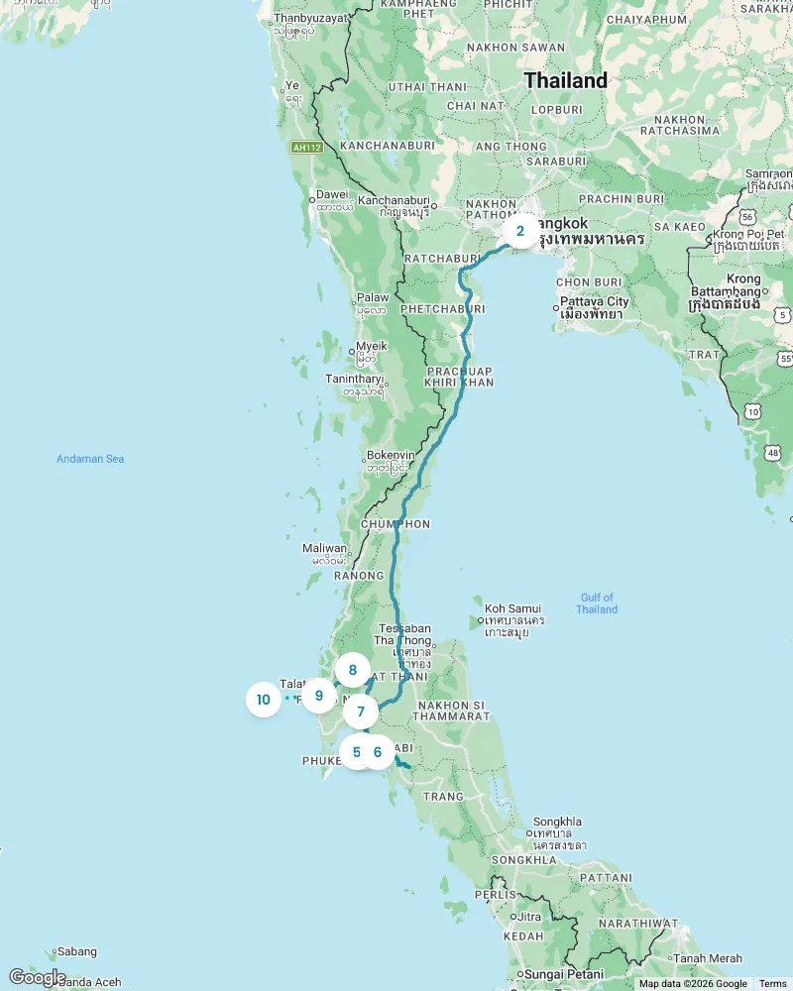Select route stop marker 2 near Bangkok

click(x=520, y=231)
